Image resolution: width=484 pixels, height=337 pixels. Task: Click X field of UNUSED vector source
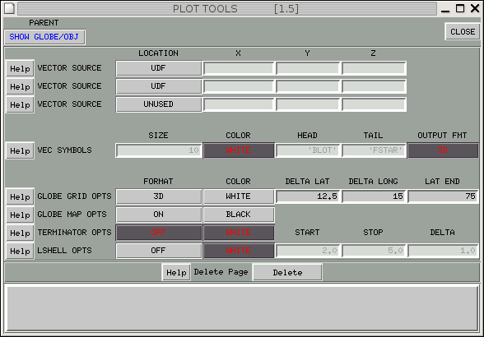pos(239,104)
